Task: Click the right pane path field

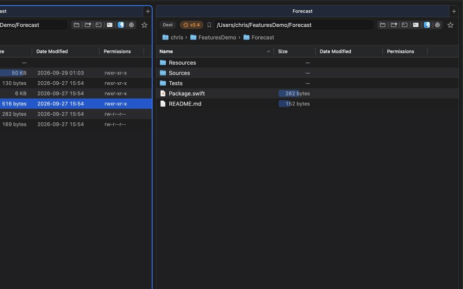Action: coord(294,25)
